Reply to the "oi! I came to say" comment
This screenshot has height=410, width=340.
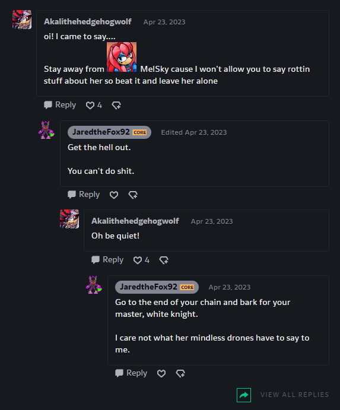tap(60, 105)
